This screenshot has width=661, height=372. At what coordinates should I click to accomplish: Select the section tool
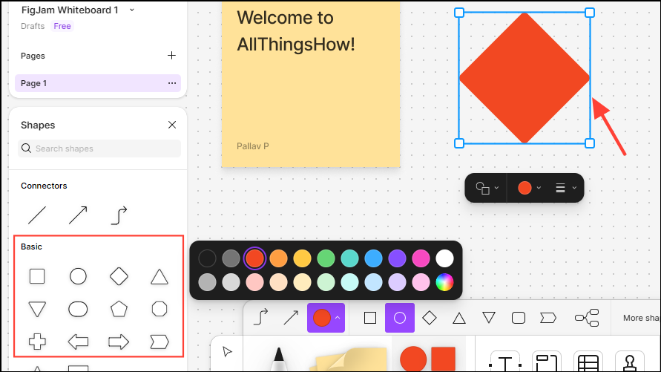(547, 362)
